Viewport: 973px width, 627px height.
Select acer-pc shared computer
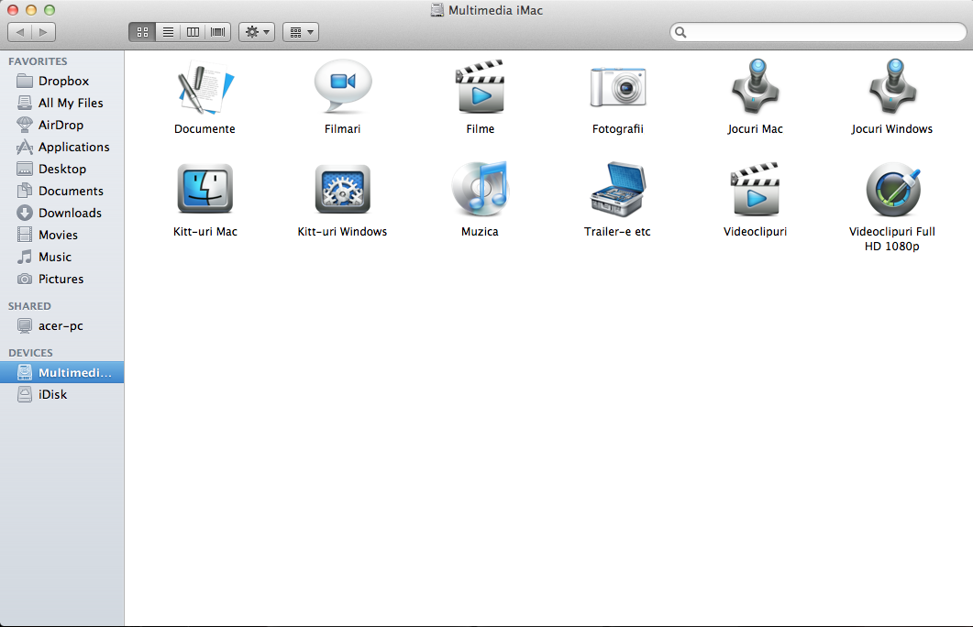click(62, 326)
